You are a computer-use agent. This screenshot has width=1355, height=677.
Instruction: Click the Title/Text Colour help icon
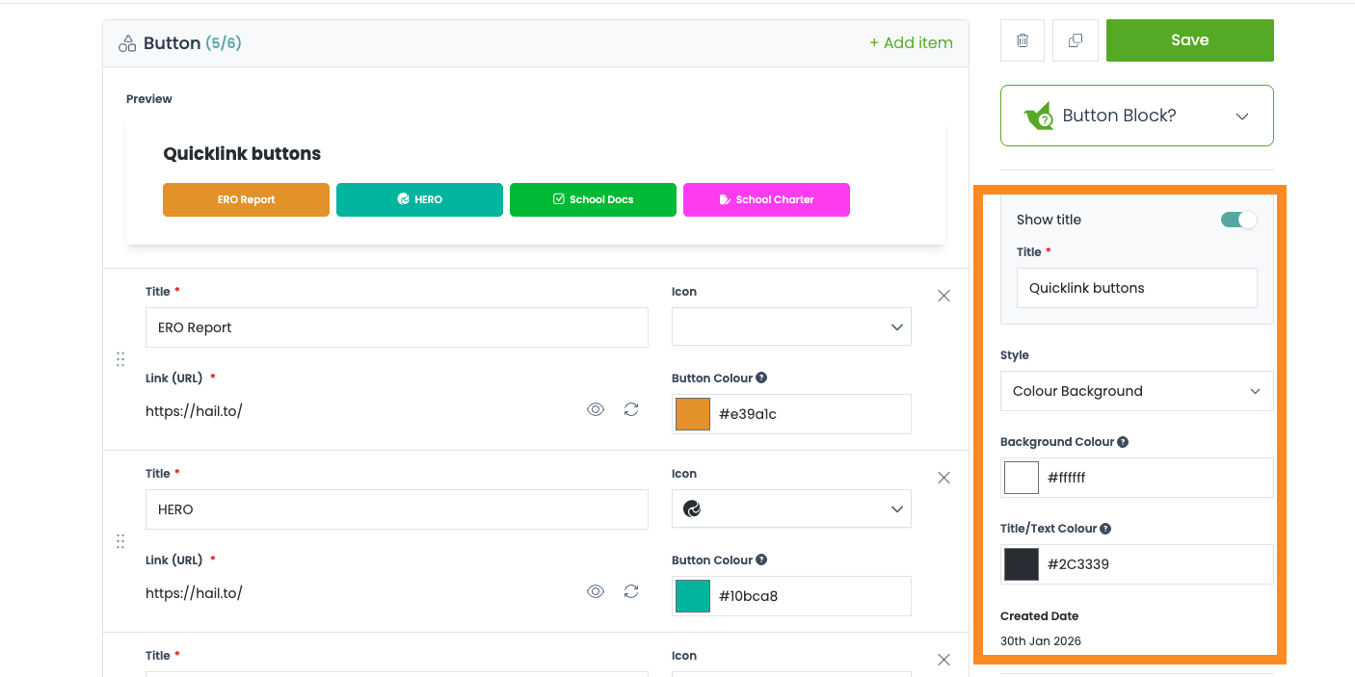[x=1105, y=529]
